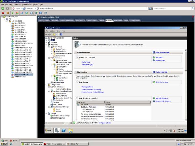The width and height of the screenshot is (195, 146).
Task: Select the Windows7-WS2 virtual machine
Action: [x=19, y=45]
